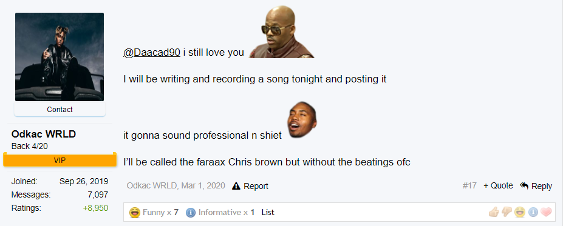Click the Odkac WRLD username heading

click(x=44, y=135)
